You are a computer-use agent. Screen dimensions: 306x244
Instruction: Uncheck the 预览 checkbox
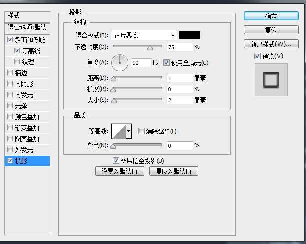[x=257, y=56]
